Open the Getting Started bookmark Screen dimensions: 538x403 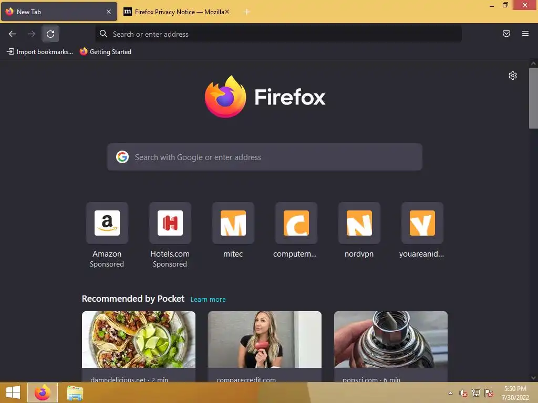point(105,52)
